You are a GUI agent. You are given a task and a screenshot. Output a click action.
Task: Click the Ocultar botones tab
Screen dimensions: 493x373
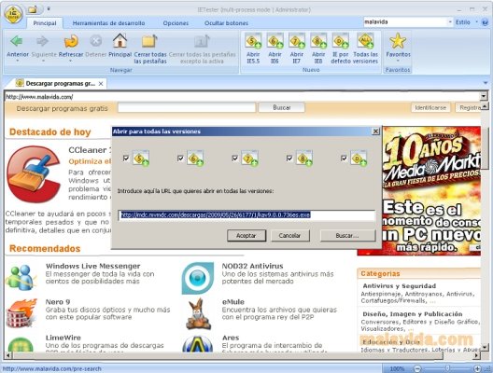(x=226, y=23)
